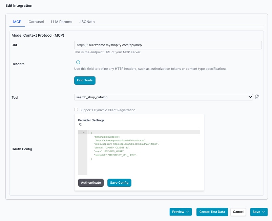The width and height of the screenshot is (272, 221).
Task: Go to the JSONata tab
Action: (87, 22)
